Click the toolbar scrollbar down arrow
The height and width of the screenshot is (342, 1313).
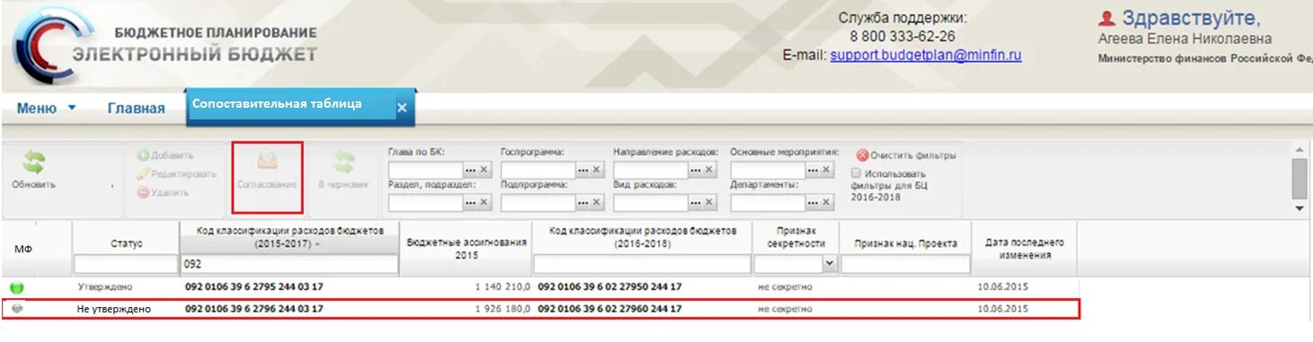(1300, 209)
